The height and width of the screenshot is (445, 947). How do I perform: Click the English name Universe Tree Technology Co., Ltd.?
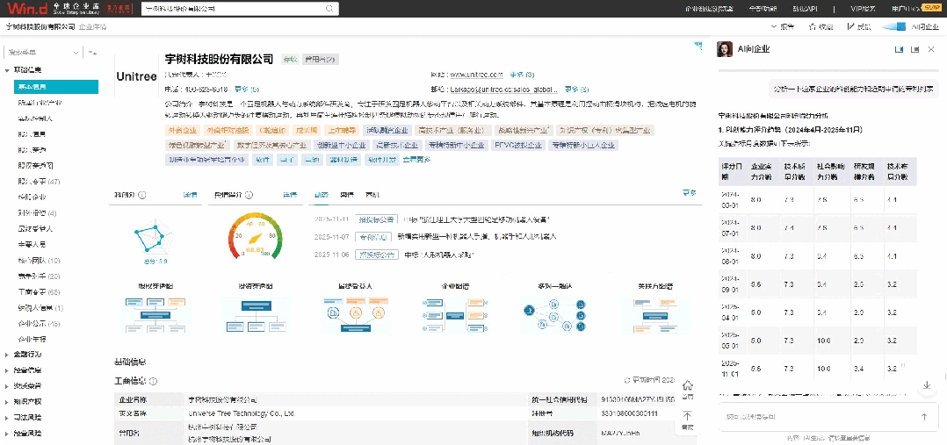coord(242,414)
